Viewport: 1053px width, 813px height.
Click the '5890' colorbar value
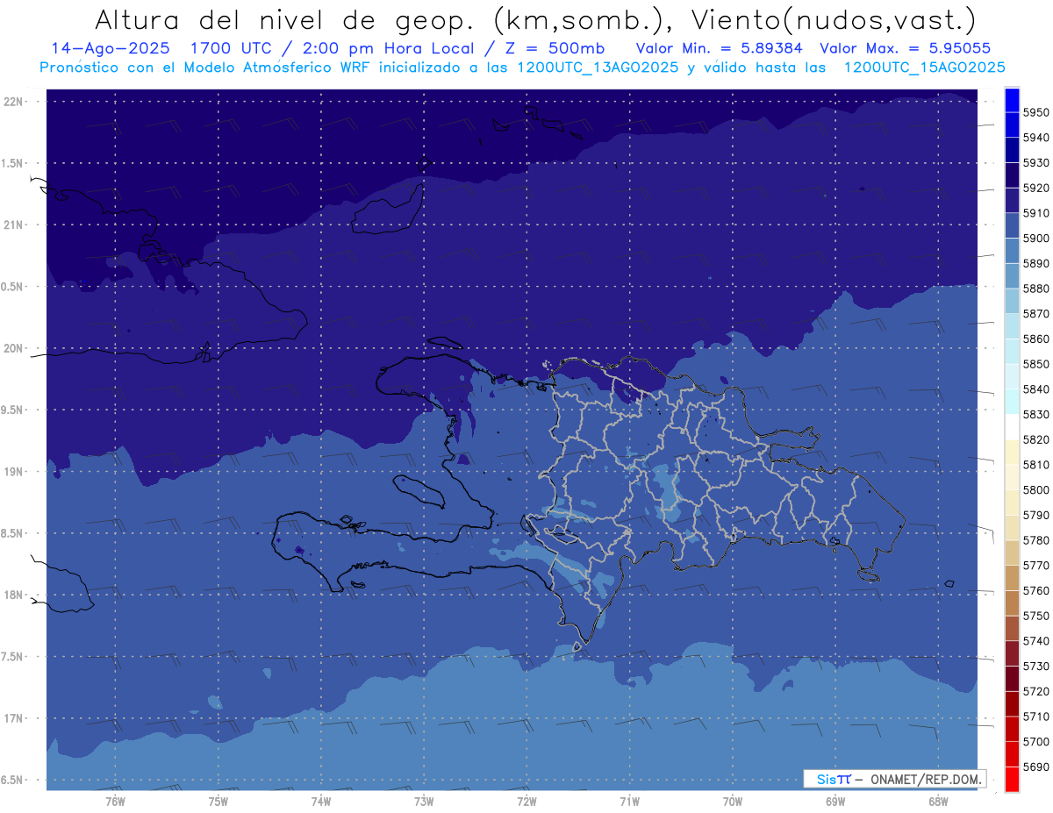(1035, 263)
